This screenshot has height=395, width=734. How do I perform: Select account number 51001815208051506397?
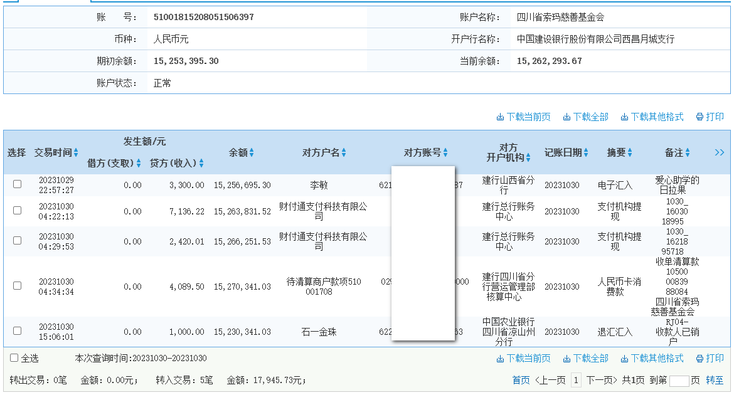204,18
